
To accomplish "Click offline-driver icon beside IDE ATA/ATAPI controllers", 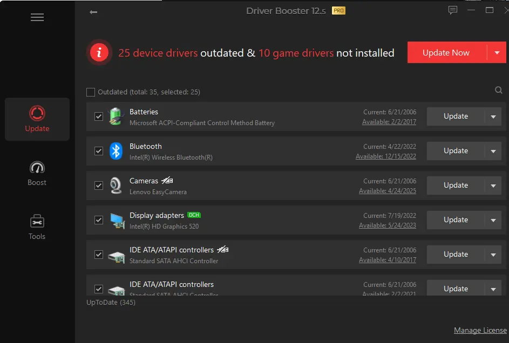I will (223, 249).
